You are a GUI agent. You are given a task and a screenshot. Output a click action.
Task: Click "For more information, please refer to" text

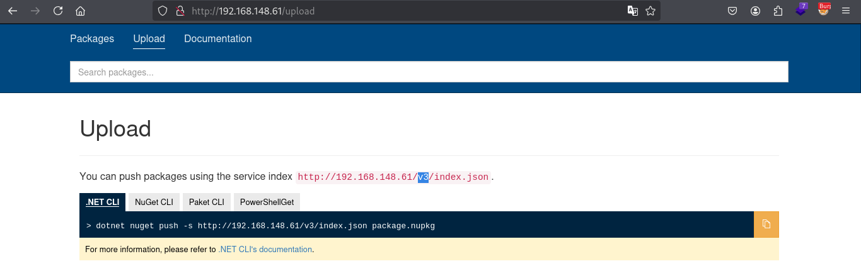tap(151, 250)
